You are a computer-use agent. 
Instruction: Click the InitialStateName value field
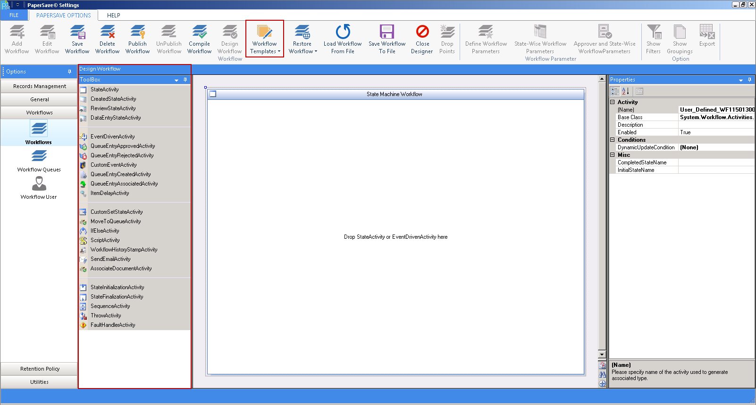click(x=716, y=170)
